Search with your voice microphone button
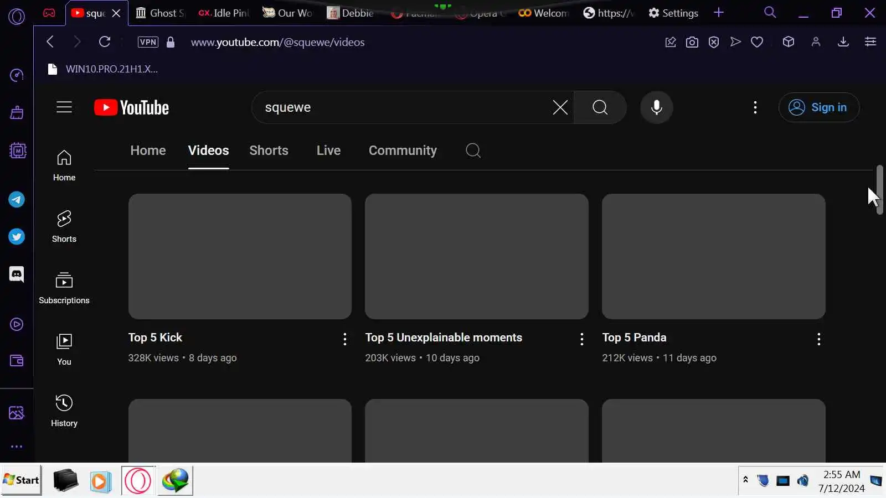Viewport: 886px width, 498px height. coord(657,107)
